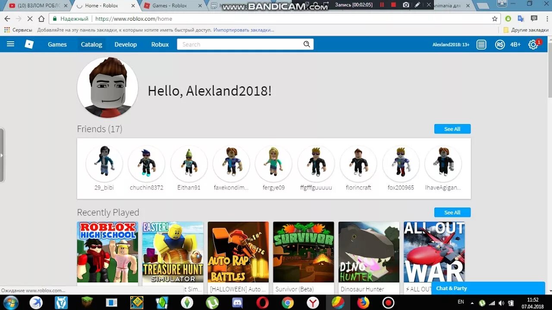Launch Minecraft from taskbar
The height and width of the screenshot is (310, 552).
click(x=88, y=302)
